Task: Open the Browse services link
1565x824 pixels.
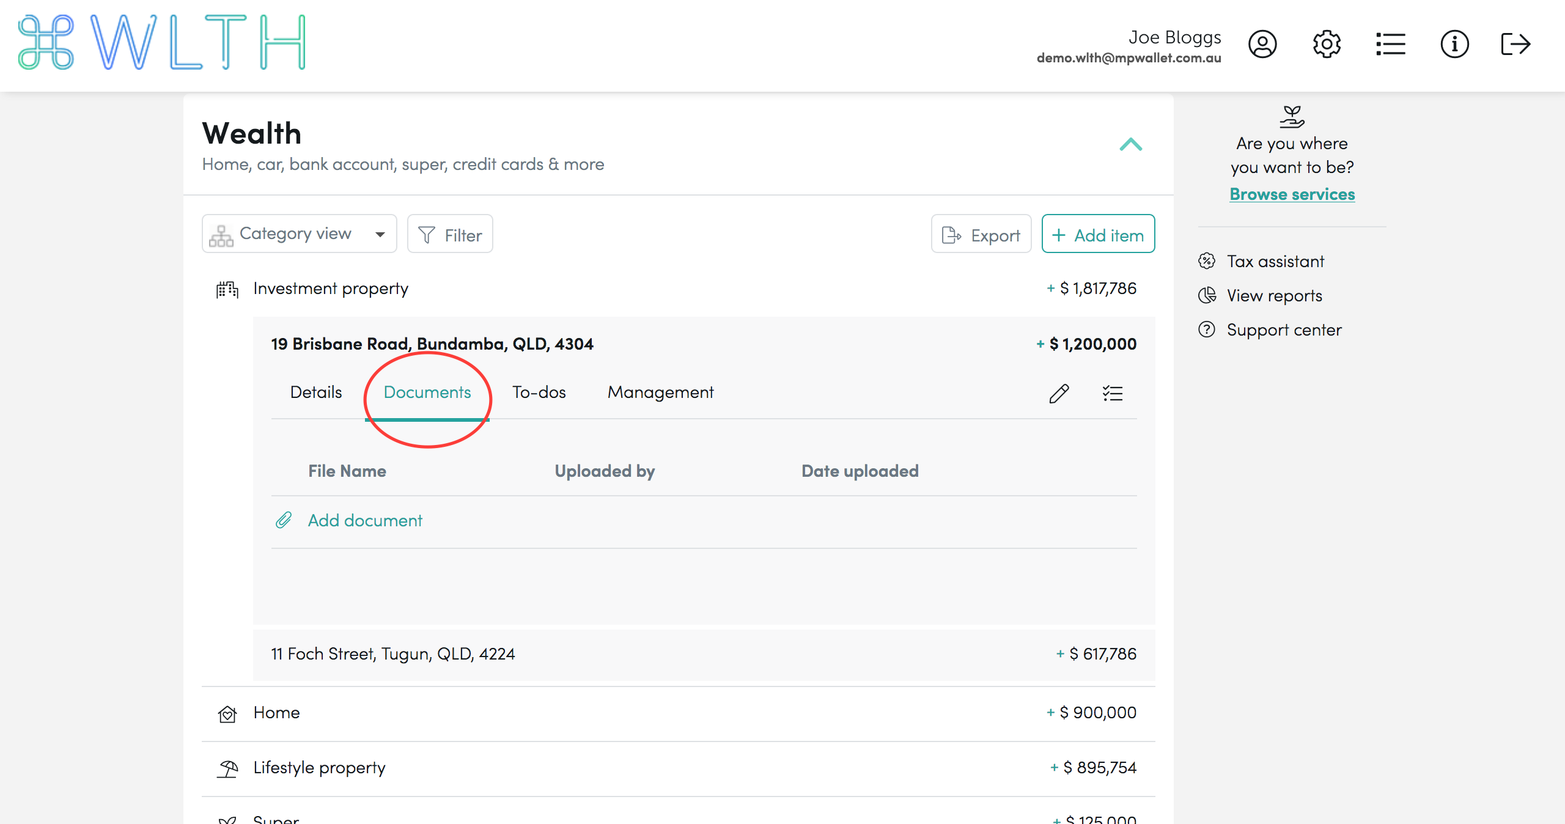Action: pos(1292,194)
